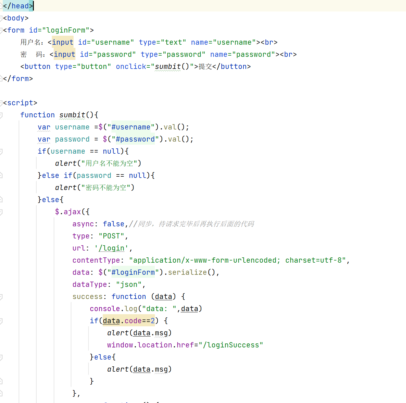The height and width of the screenshot is (403, 406).
Task: Collapse the if(data.code==2) fold marker
Action: pos(1,321)
